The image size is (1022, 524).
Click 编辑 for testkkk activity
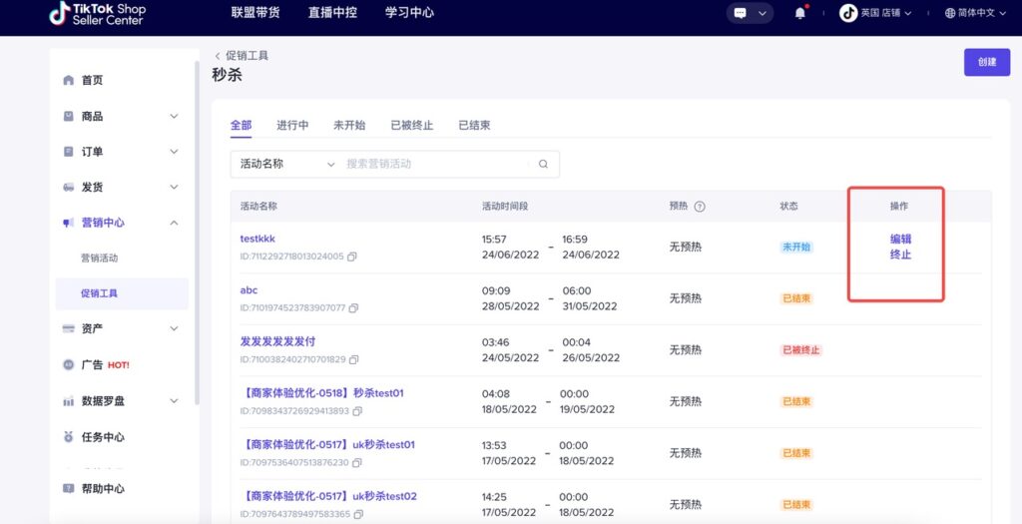click(x=901, y=240)
